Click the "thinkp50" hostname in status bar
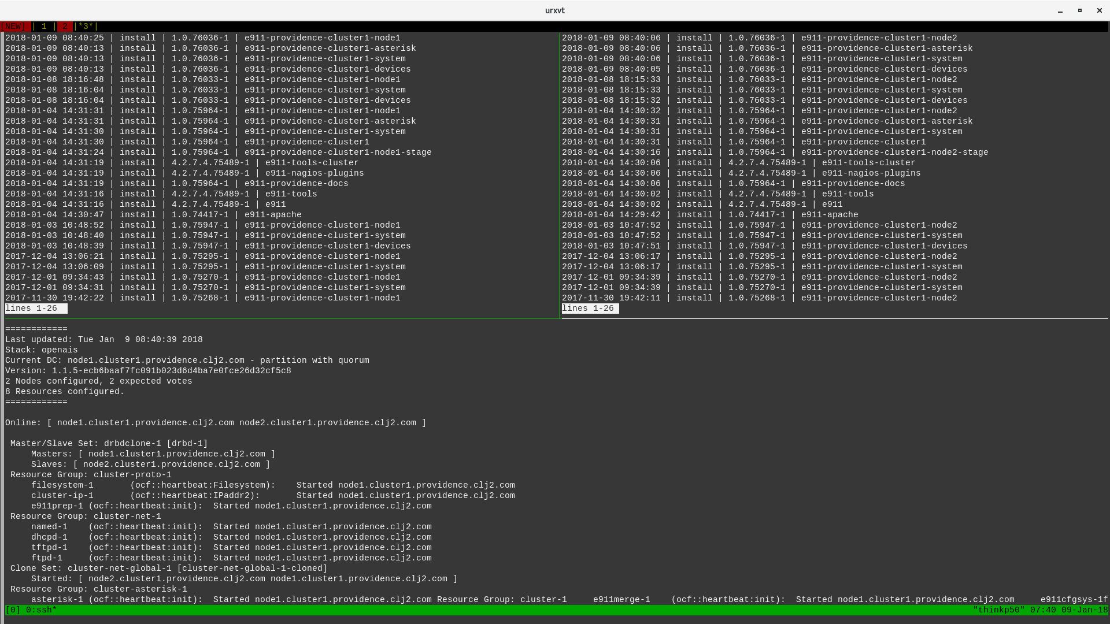Screen dimensions: 1110x624 coord(999,610)
